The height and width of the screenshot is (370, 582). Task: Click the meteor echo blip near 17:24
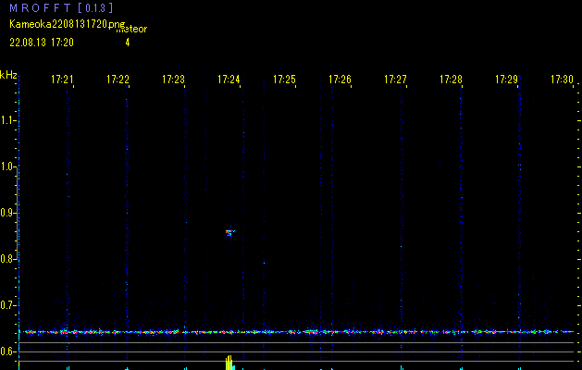point(230,233)
